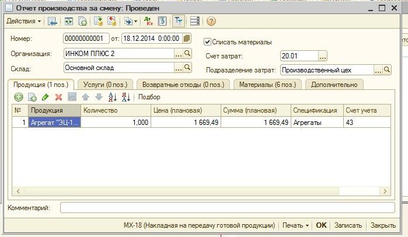Open calendar picker next to date field
This screenshot has width=408, height=237.
[187, 39]
